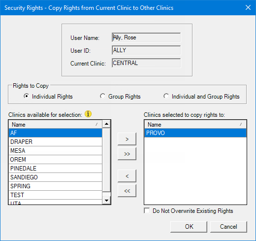
Task: Select Individual and Group Rights option
Action: point(166,96)
